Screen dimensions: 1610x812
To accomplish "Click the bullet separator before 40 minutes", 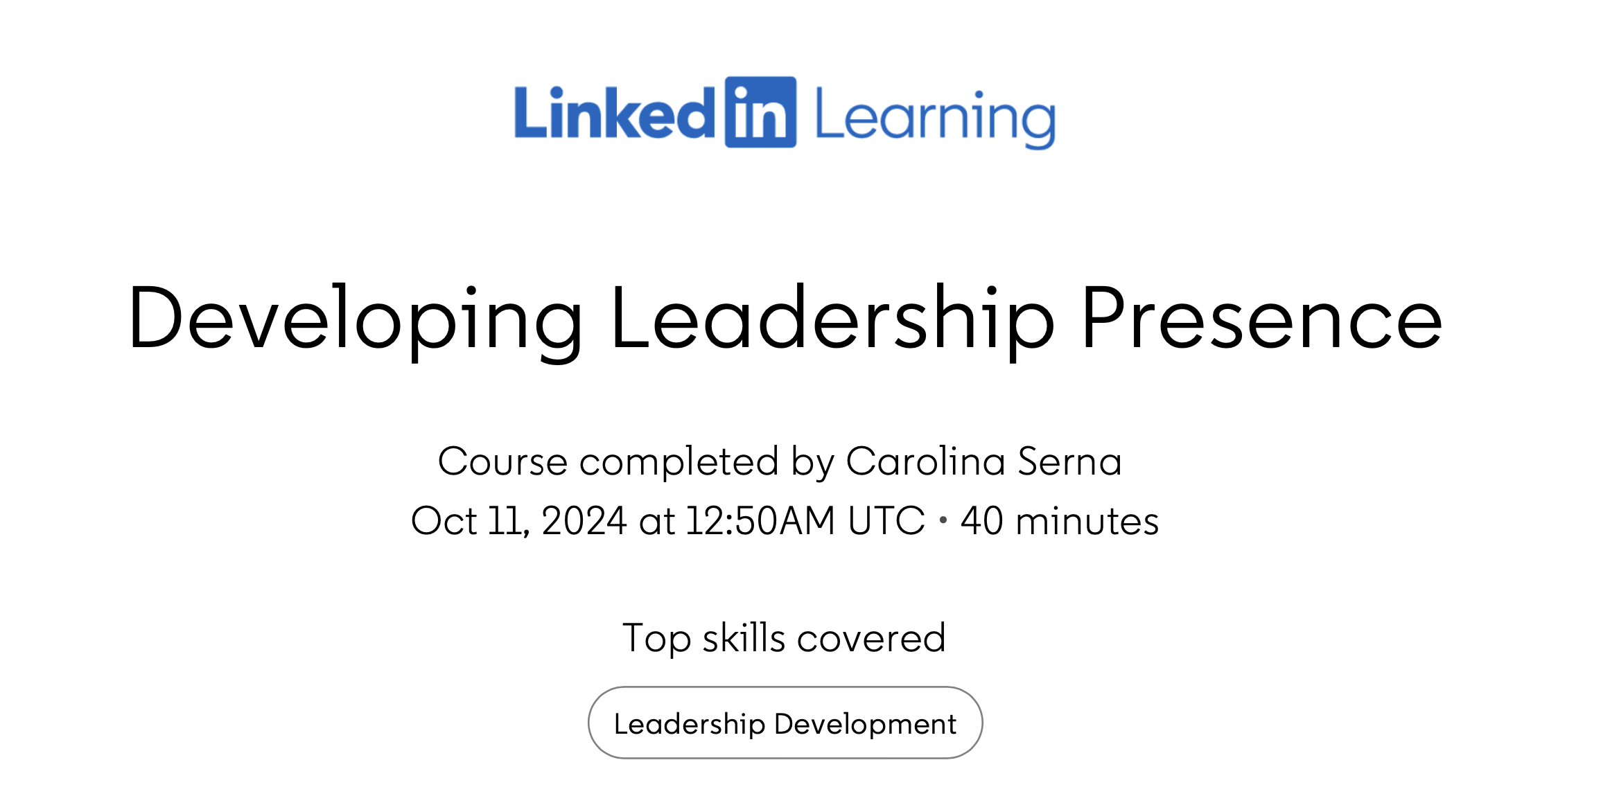I will click(x=943, y=520).
